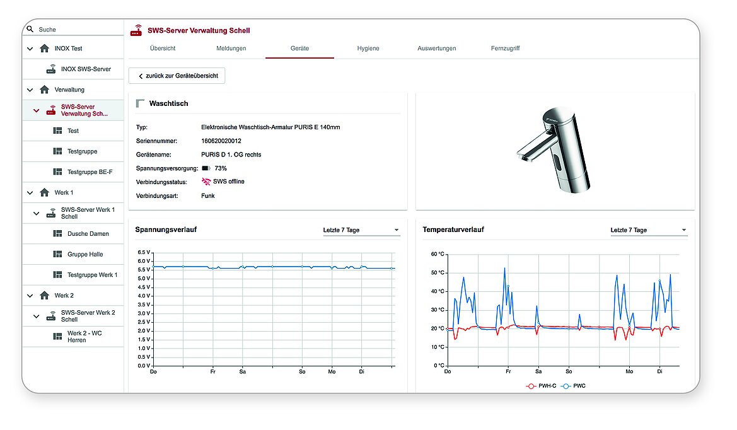This screenshot has width=737, height=430.
Task: Click the Werk 1 house icon
Action: coord(44,192)
